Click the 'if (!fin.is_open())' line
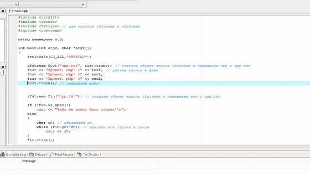This screenshot has height=174, width=310. pyautogui.click(x=49, y=105)
